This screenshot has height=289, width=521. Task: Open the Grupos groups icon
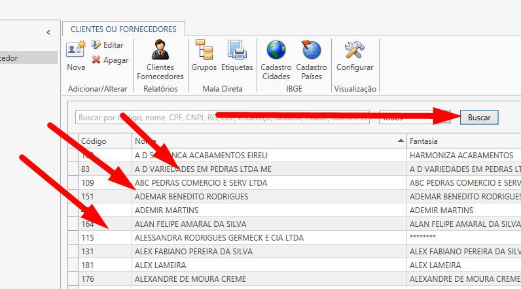(x=204, y=50)
